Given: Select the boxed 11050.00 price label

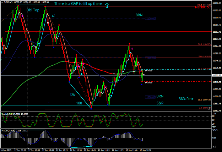Looking at the screenshot, I should (x=150, y=58).
